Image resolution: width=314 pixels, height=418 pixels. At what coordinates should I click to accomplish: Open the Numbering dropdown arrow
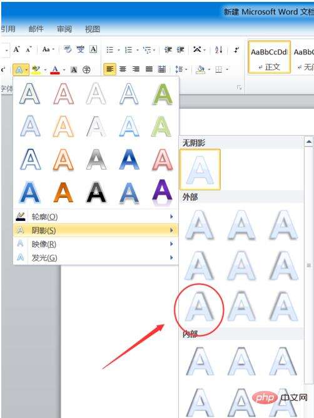pyautogui.click(x=138, y=50)
